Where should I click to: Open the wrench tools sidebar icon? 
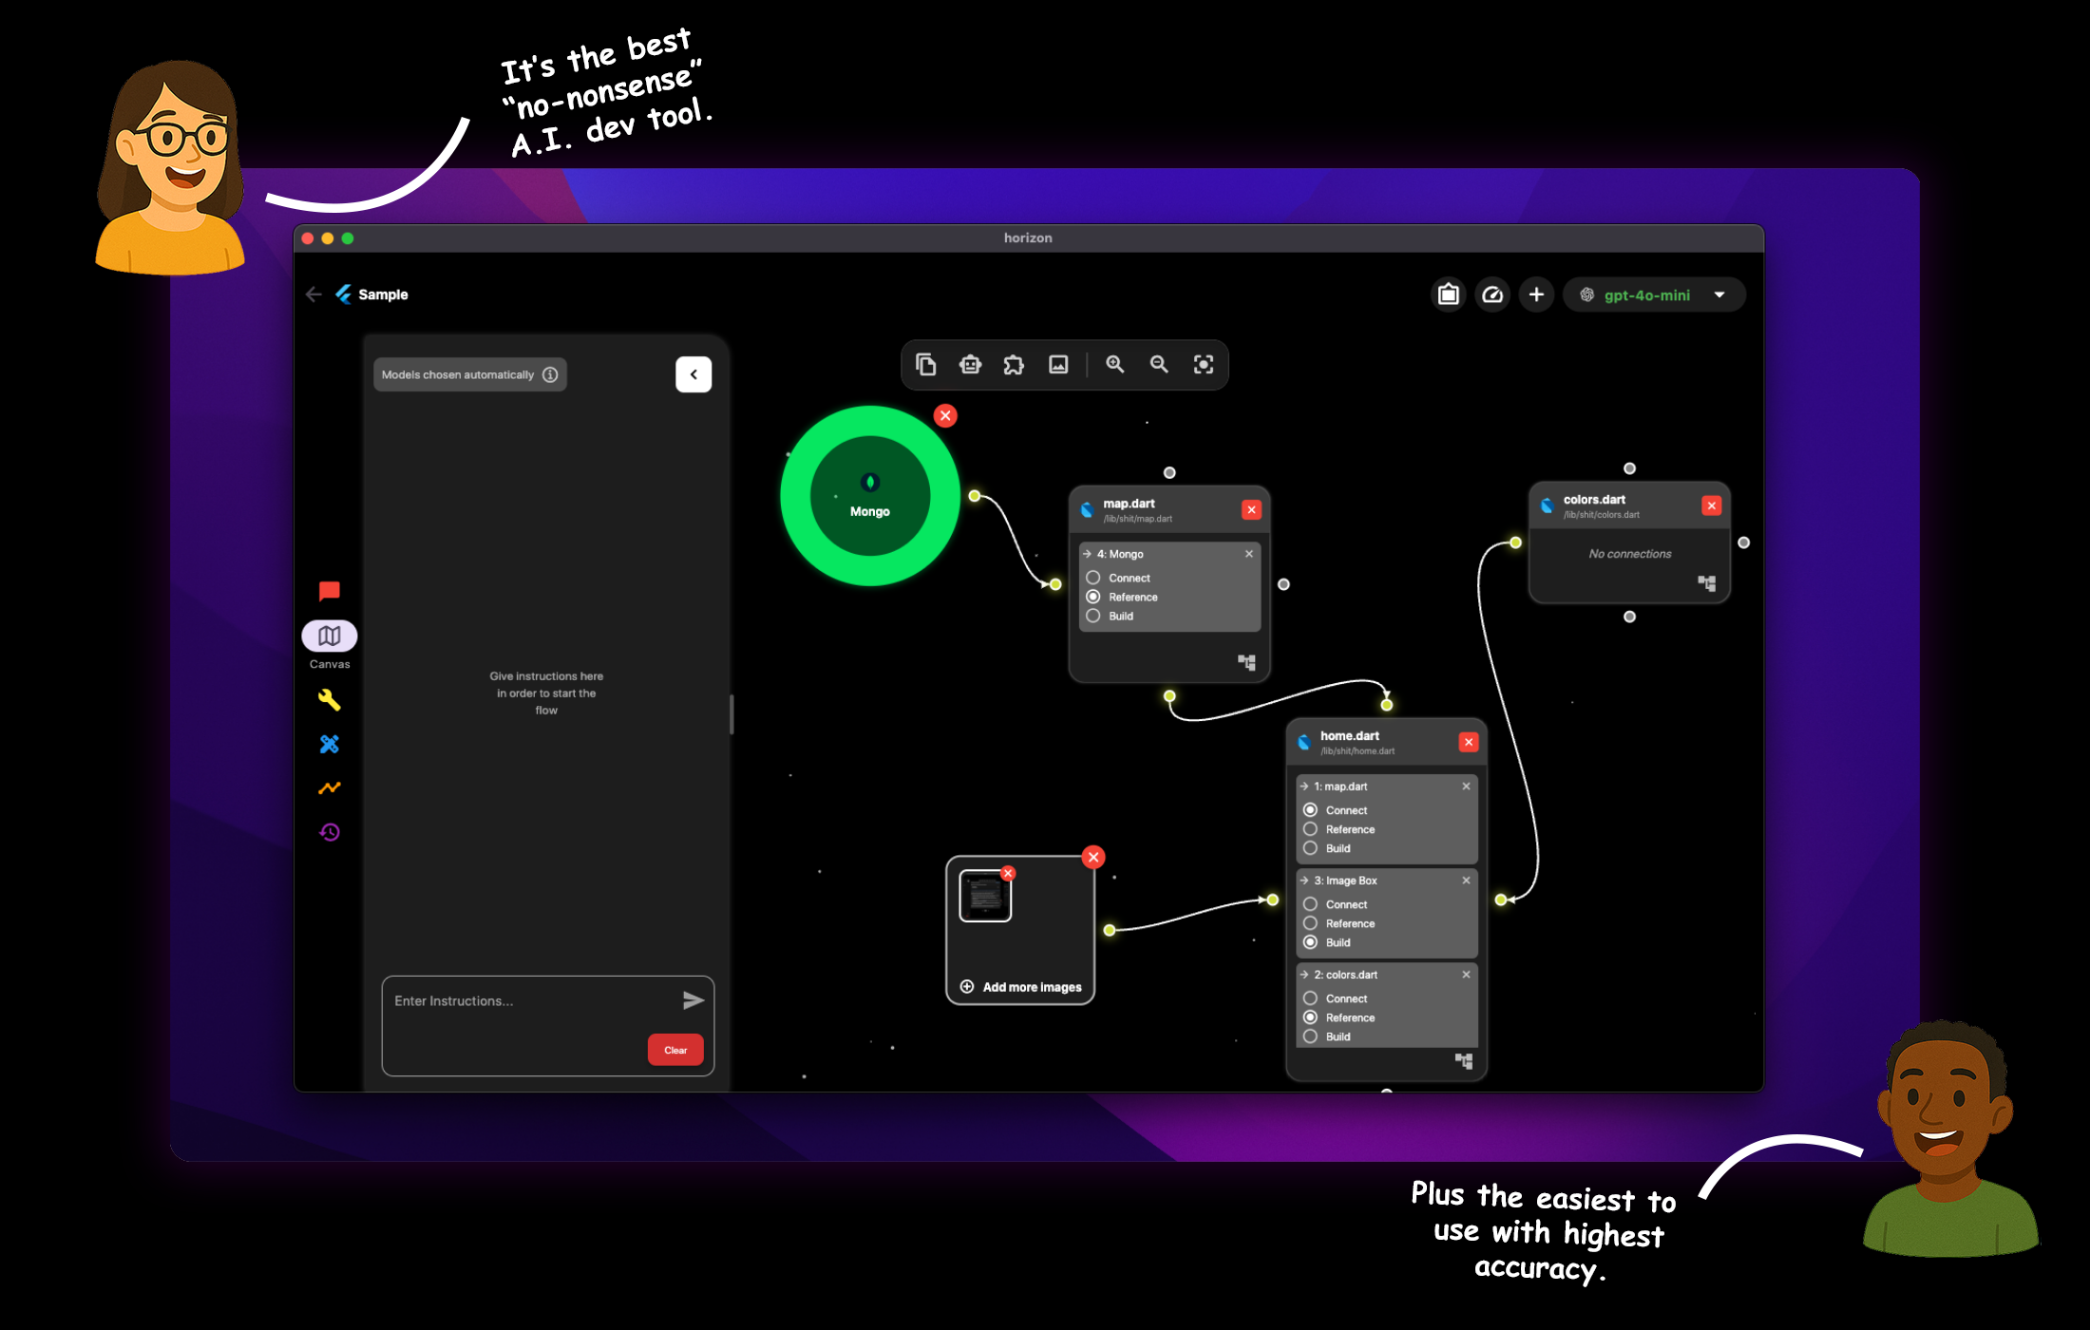pos(329,700)
